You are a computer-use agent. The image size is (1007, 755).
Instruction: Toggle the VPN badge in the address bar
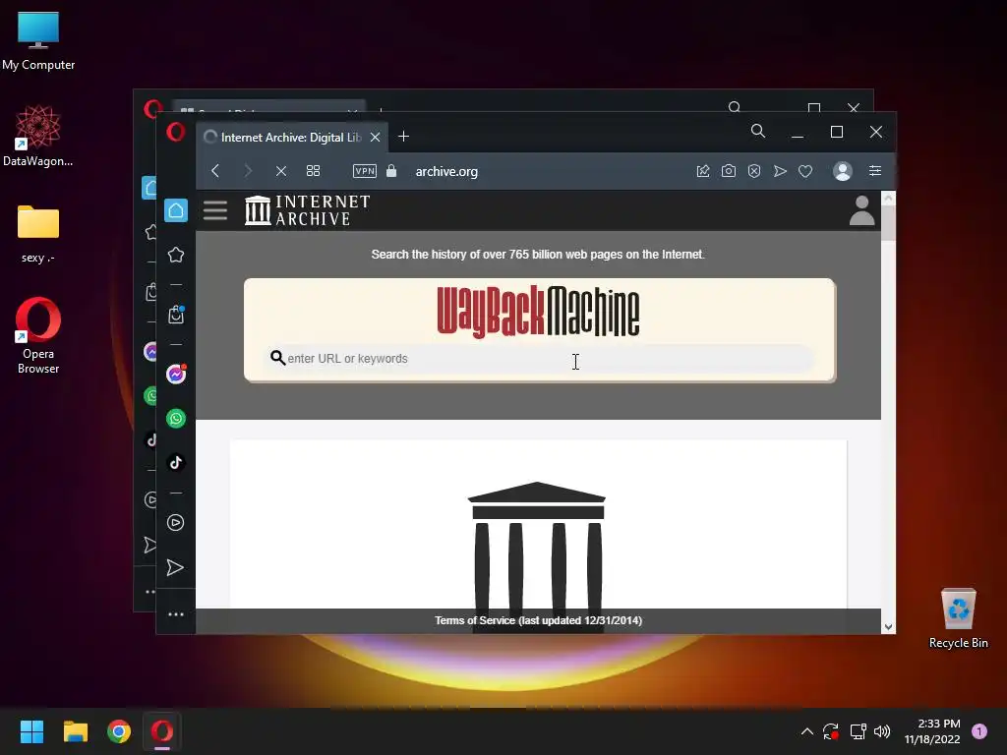[364, 171]
